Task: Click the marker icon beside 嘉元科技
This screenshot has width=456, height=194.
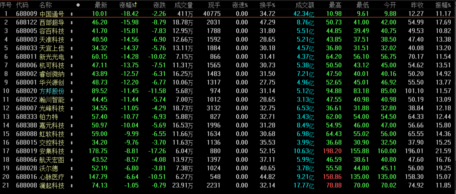Action: tap(72, 126)
